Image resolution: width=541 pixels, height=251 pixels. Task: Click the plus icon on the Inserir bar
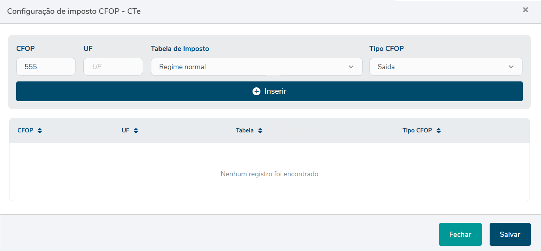256,91
